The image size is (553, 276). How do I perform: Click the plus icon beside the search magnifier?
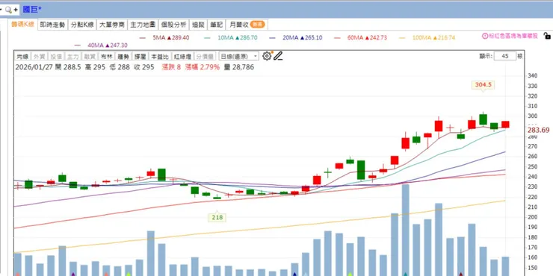[16, 10]
